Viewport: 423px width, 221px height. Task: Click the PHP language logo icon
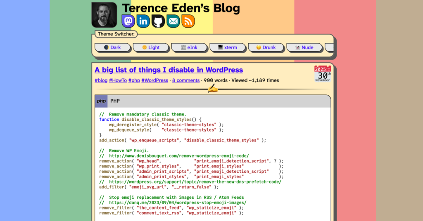pos(101,101)
